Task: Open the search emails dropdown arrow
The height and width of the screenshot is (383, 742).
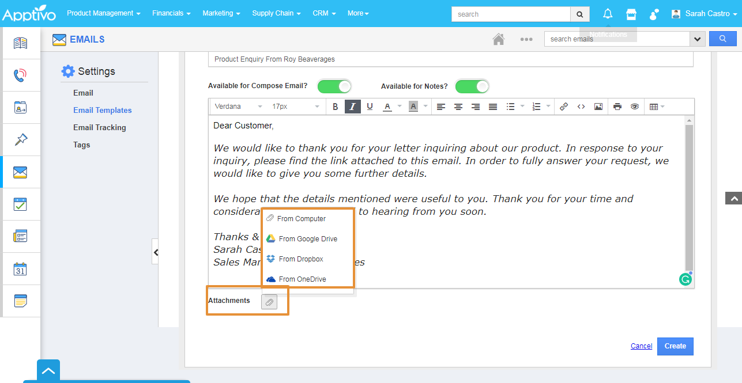Action: coord(698,39)
